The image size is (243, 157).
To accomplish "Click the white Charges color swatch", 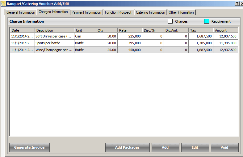I will coord(170,21).
